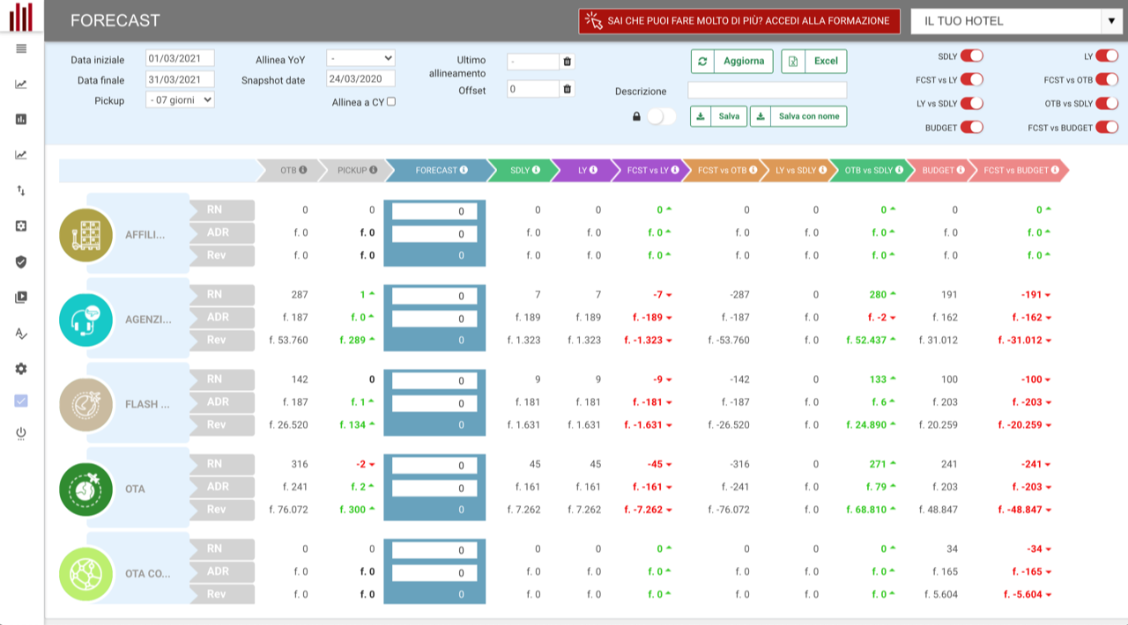Select the BUDGET column header tab
The width and height of the screenshot is (1128, 625).
938,170
